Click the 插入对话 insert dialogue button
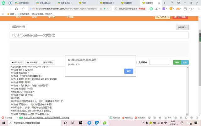 tap(17, 62)
